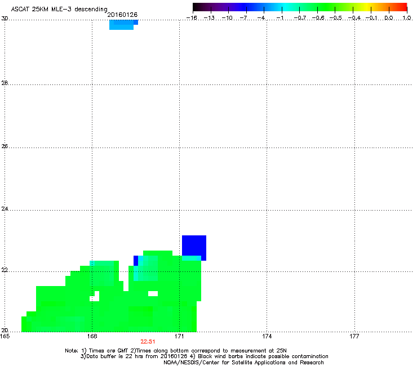Click the color bar label -0.6
Screen dimensions: 417x366
pos(318,18)
